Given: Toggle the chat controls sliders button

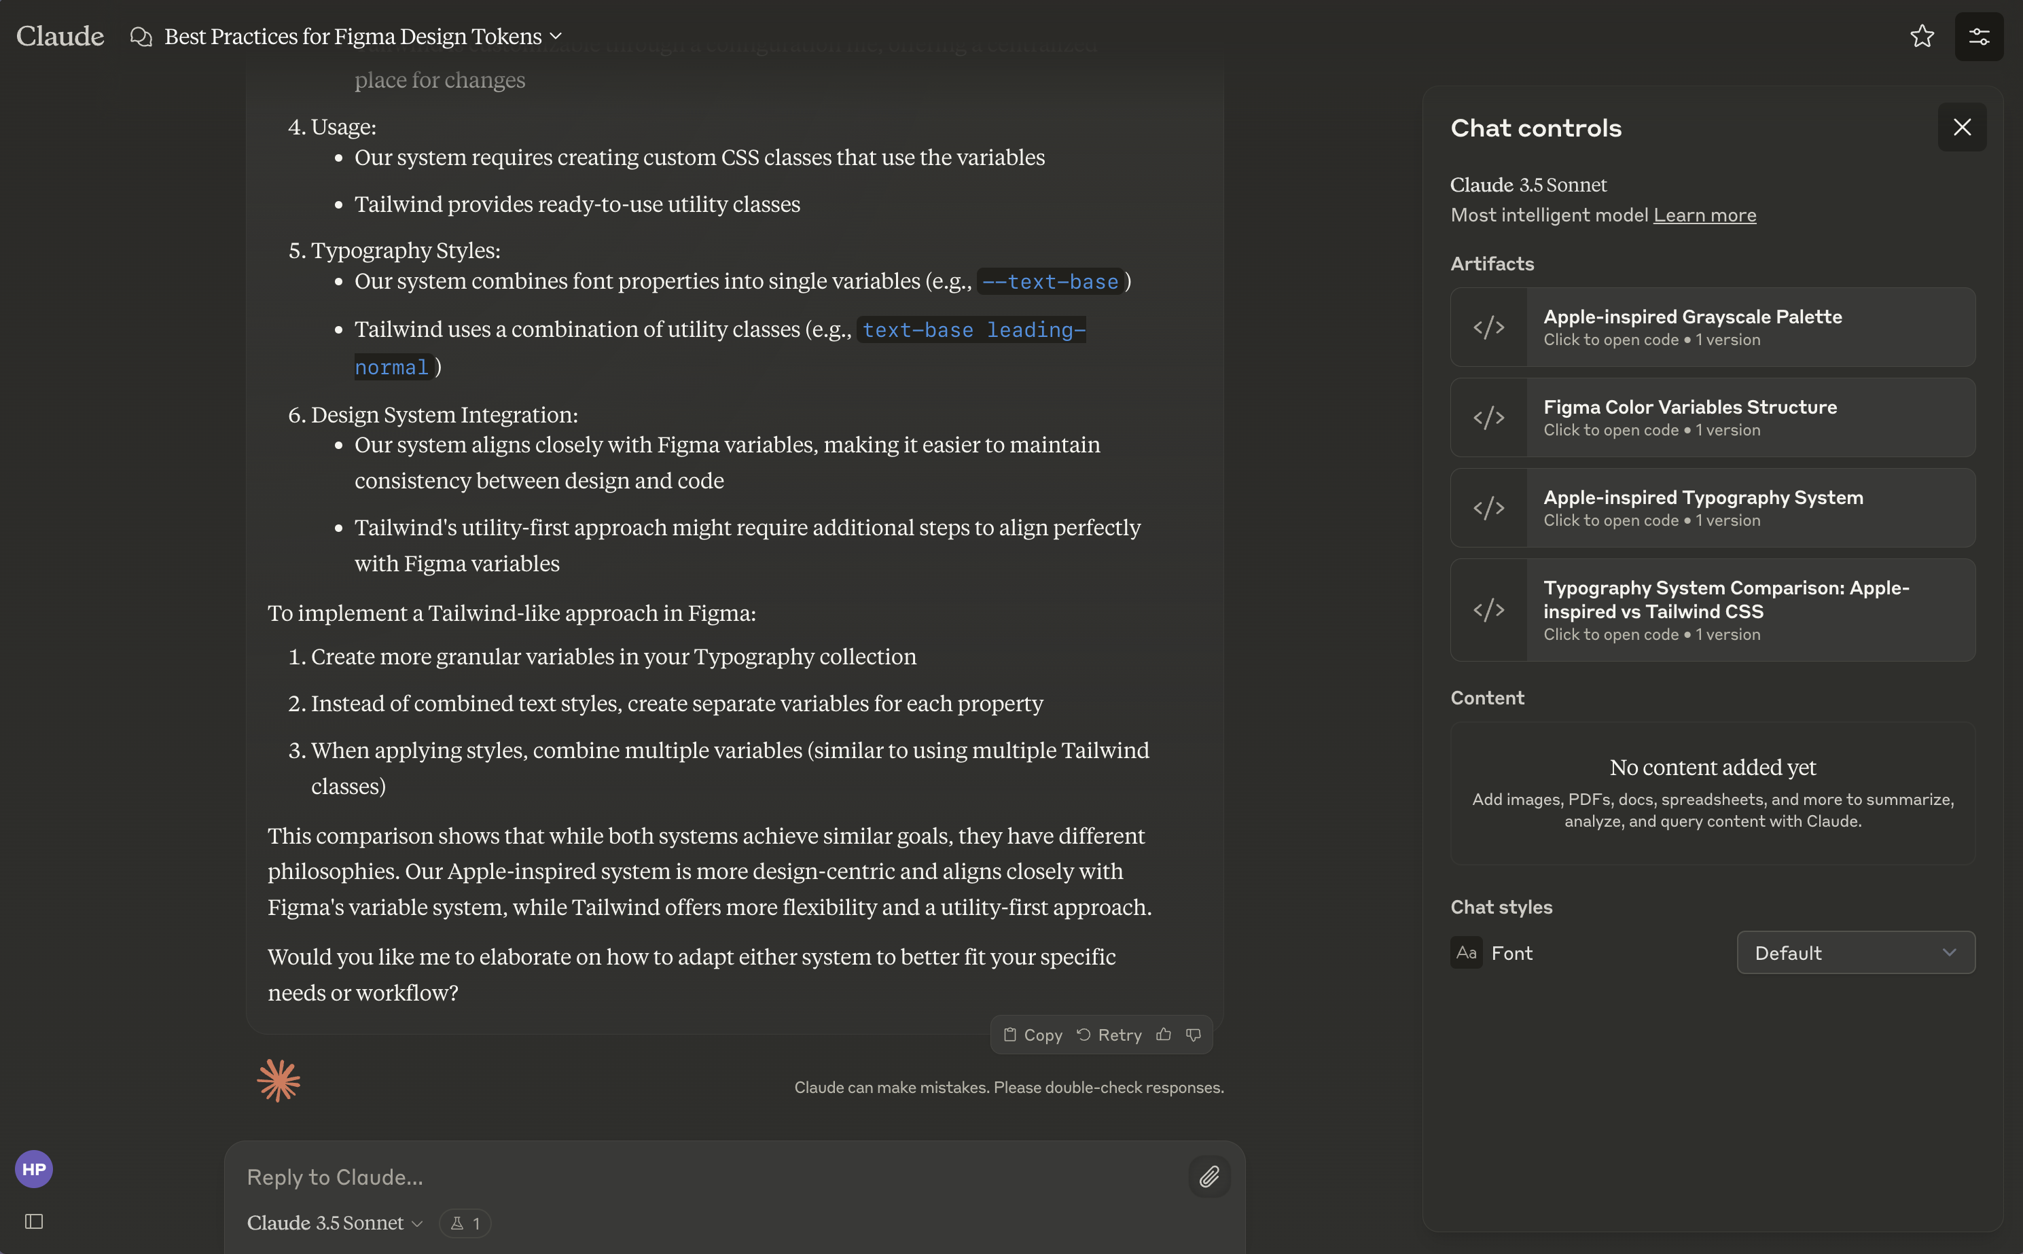Looking at the screenshot, I should (x=1979, y=37).
